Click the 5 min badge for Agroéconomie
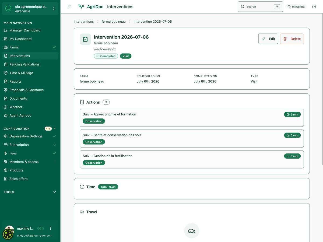Image resolution: width=323 pixels, height=242 pixels. pos(292,114)
